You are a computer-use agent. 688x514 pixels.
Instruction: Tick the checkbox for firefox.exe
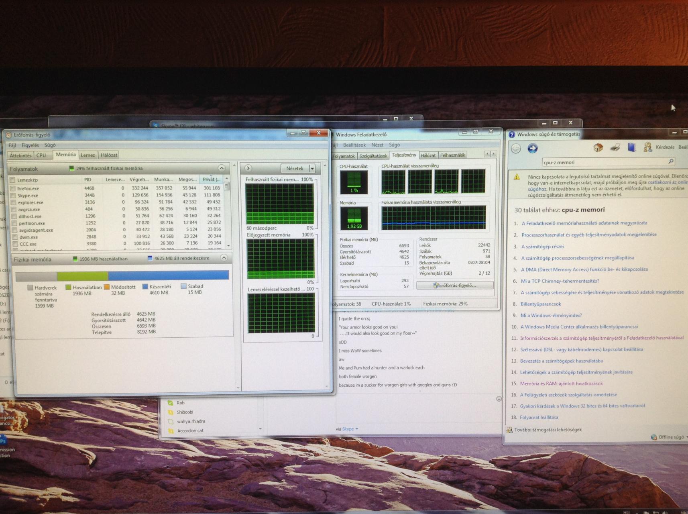click(13, 188)
